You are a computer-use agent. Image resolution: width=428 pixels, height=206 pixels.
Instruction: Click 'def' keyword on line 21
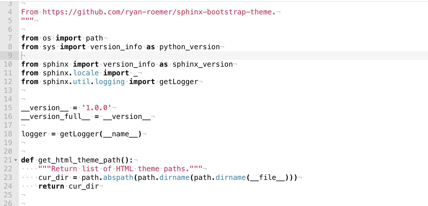click(x=28, y=160)
